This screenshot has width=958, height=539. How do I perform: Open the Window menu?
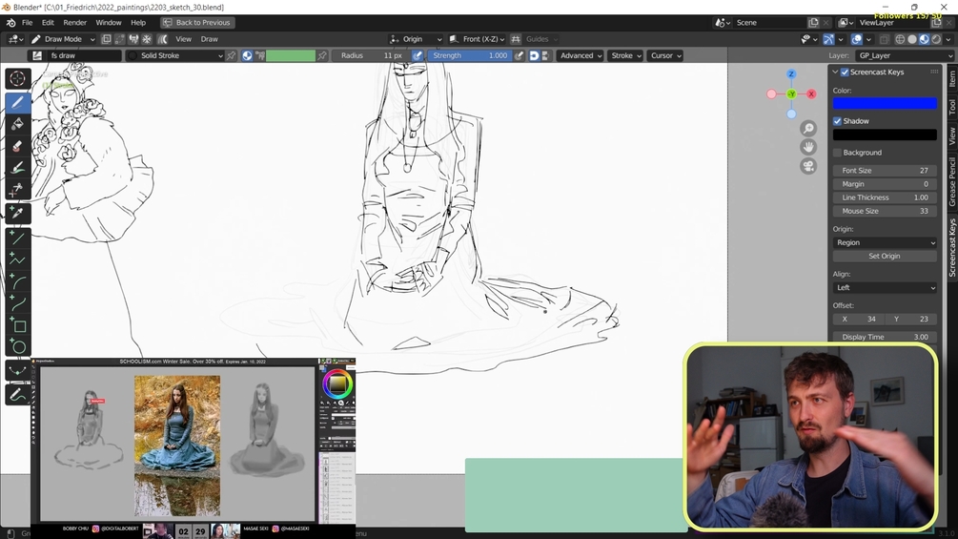[108, 23]
